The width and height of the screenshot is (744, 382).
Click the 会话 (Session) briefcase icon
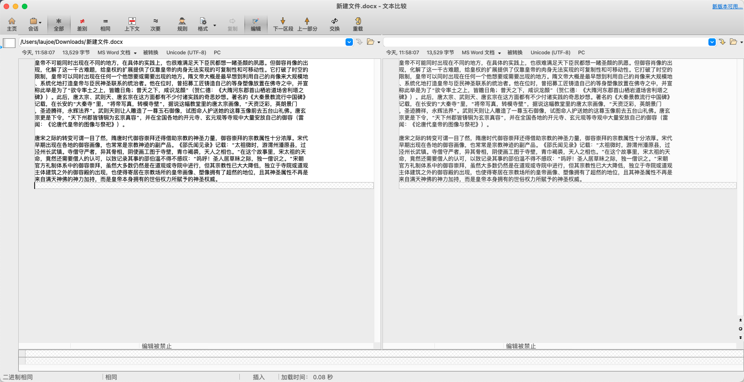[x=33, y=24]
